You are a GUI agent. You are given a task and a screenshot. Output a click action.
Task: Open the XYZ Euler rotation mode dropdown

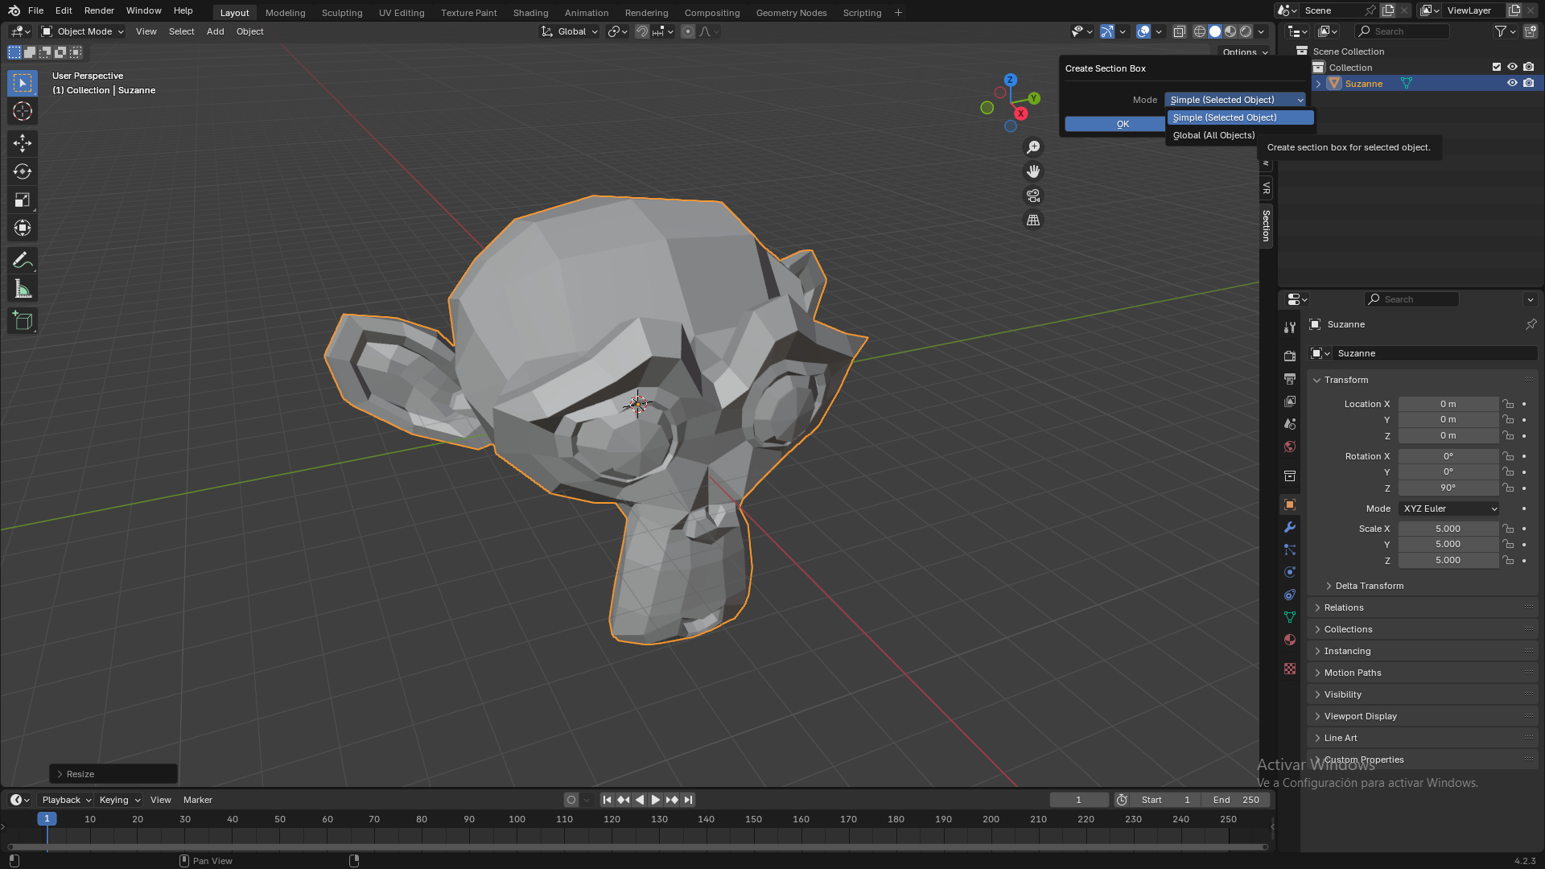[x=1447, y=509]
